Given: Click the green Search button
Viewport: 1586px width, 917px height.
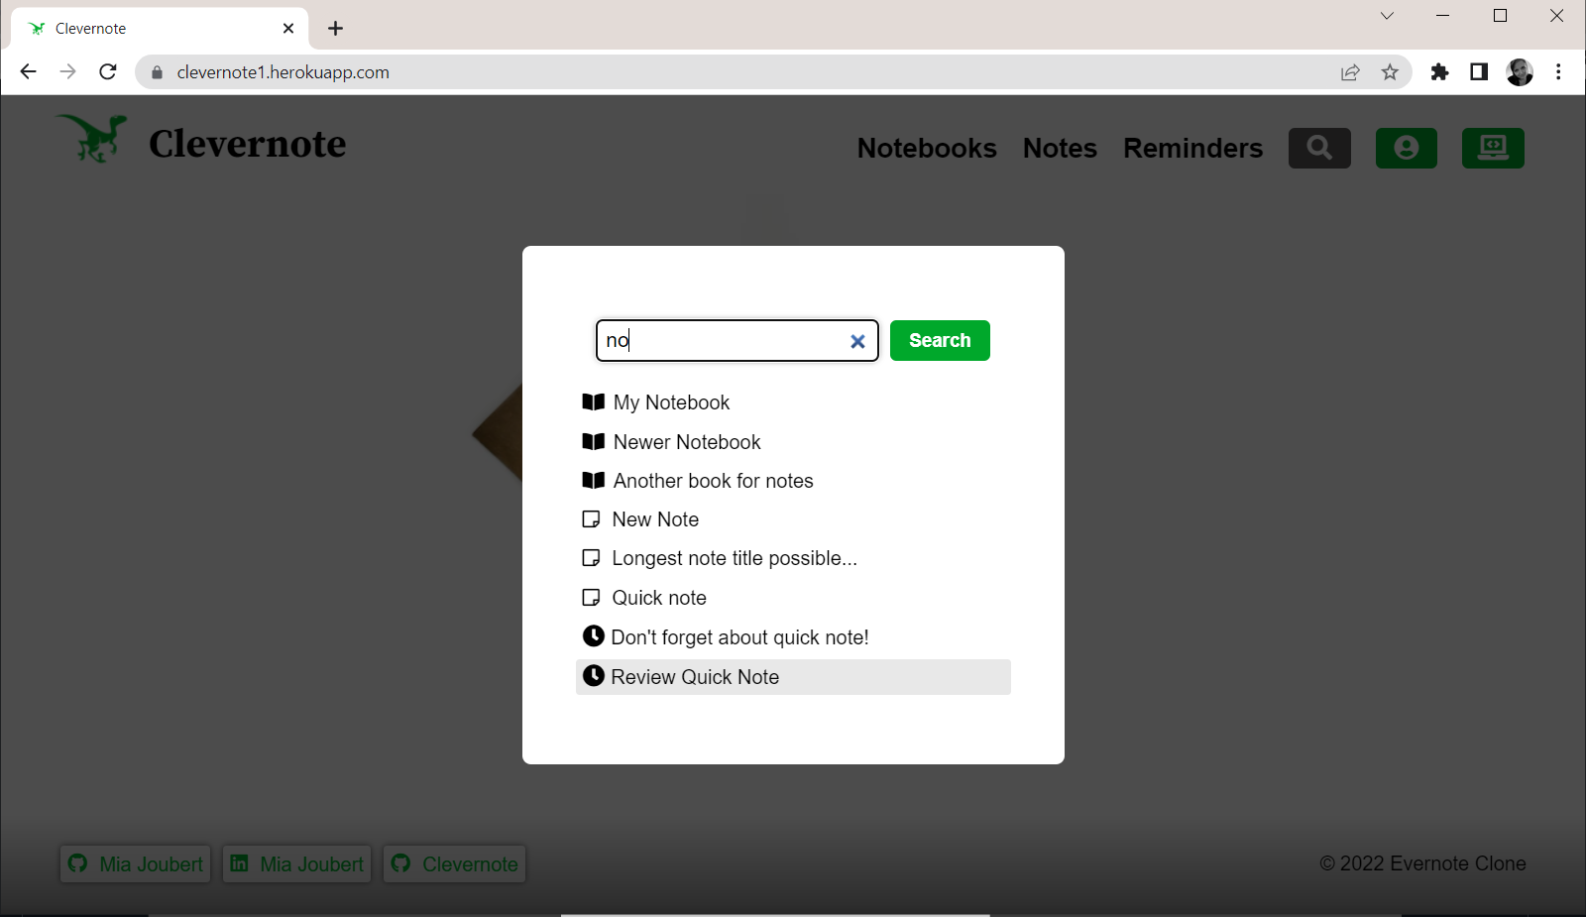Looking at the screenshot, I should (x=940, y=340).
